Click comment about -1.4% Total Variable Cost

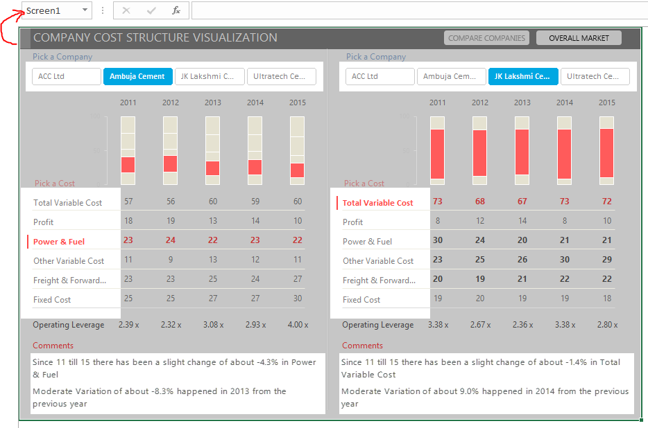pyautogui.click(x=481, y=368)
